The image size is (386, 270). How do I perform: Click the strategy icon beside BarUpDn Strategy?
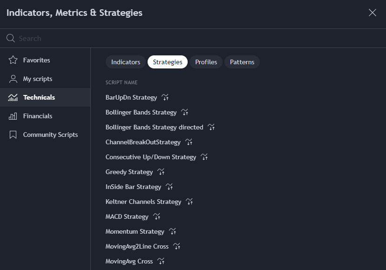pyautogui.click(x=165, y=97)
